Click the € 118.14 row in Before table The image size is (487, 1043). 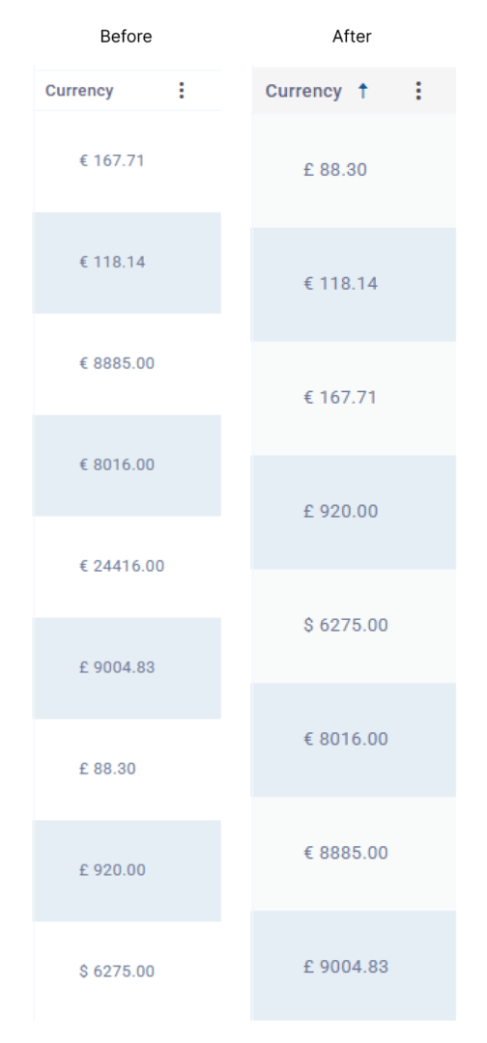tap(128, 263)
